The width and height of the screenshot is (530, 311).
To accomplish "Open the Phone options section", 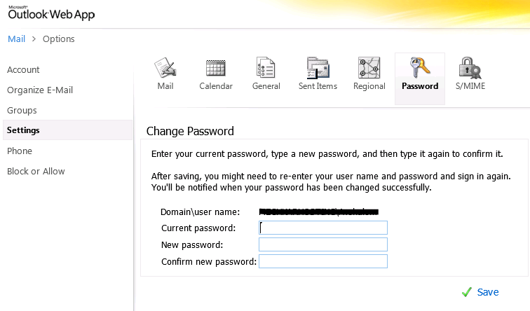I will (x=20, y=151).
